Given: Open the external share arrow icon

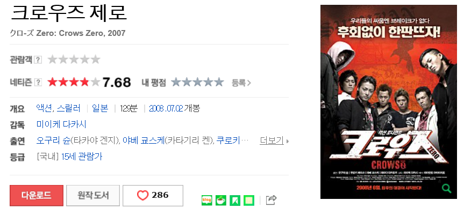Looking at the screenshot, I should click(271, 200).
